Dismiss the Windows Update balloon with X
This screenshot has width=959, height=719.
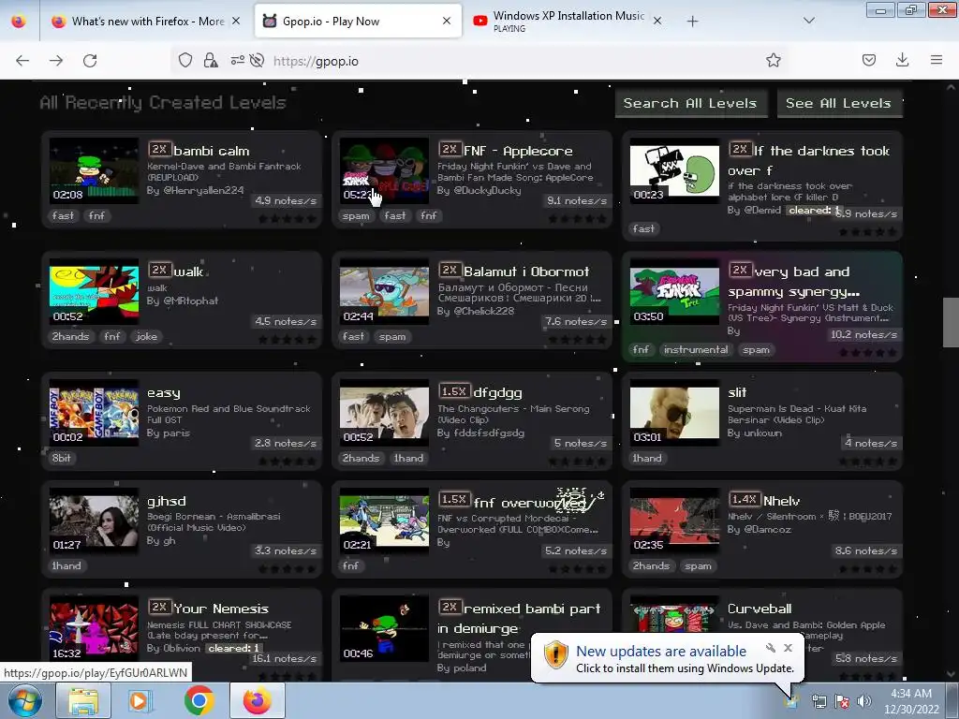(788, 648)
